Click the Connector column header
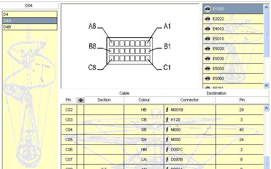Screen dimensions: 271x169 [189, 100]
